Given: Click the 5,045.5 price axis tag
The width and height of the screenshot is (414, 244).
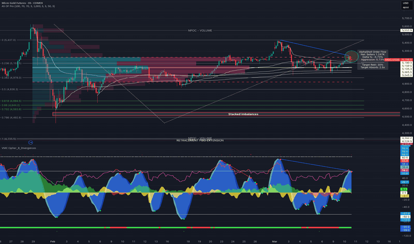Looking at the screenshot, I should pos(406,75).
